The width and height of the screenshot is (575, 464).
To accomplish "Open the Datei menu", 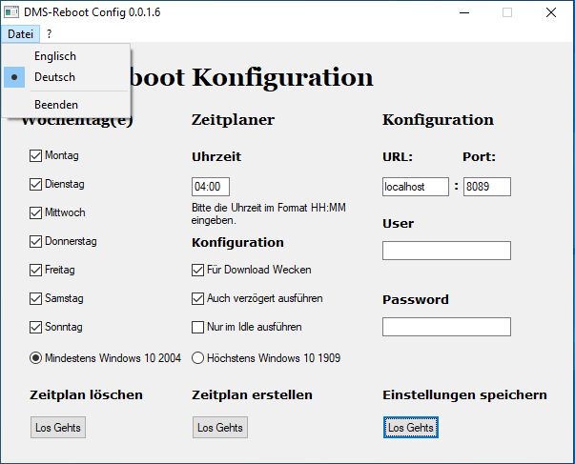I will 20,33.
